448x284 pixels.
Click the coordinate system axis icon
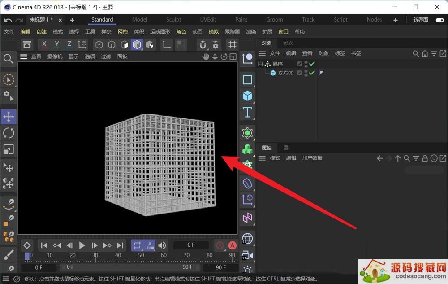(x=82, y=45)
